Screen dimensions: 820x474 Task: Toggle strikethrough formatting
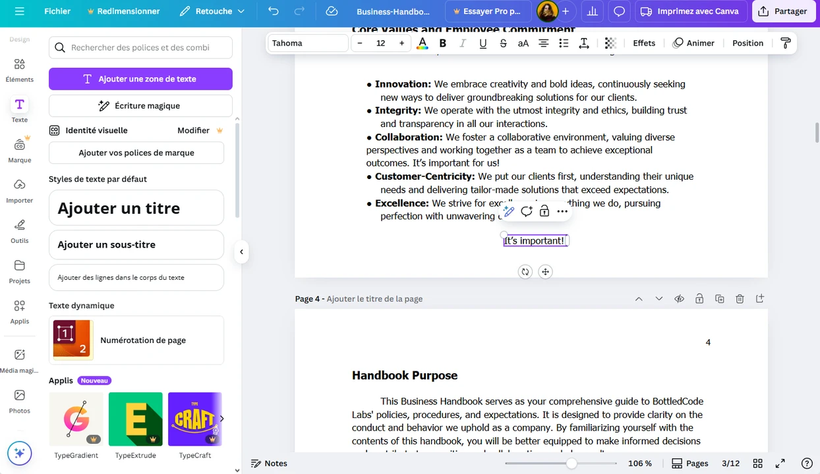(x=504, y=43)
